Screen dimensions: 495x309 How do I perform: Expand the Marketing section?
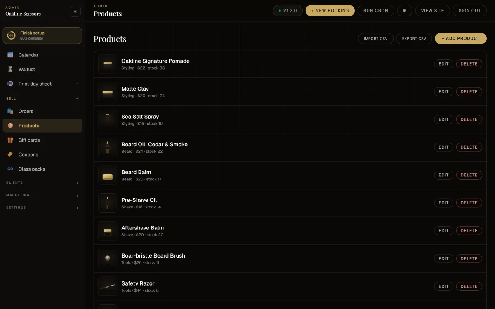coord(42,195)
